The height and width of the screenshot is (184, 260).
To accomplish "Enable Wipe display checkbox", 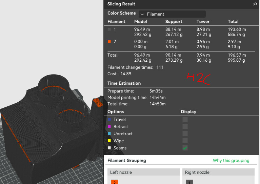I will click(x=185, y=141).
